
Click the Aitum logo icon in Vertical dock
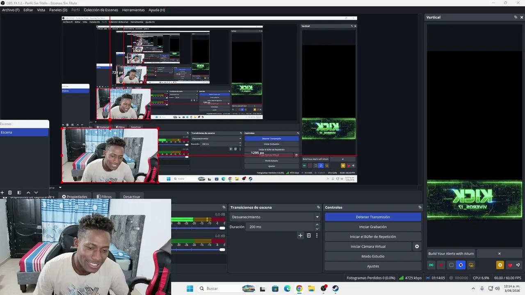[518, 265]
